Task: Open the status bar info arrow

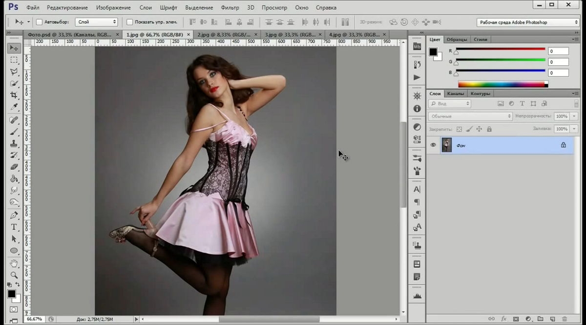Action: (137, 319)
